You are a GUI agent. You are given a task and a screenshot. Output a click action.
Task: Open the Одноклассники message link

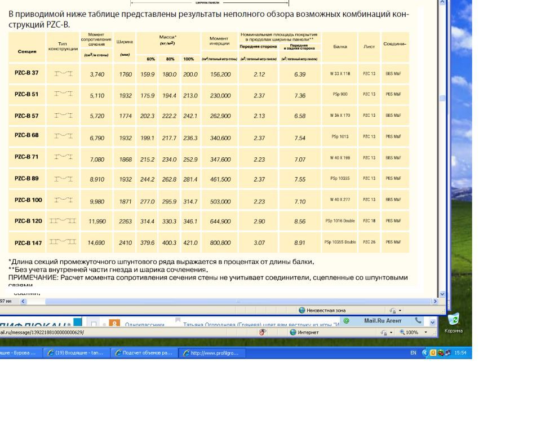click(x=145, y=325)
